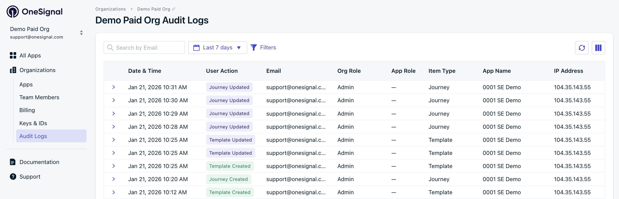Click the funnel filter icon
Screen dimensions: 619x199
click(x=254, y=48)
